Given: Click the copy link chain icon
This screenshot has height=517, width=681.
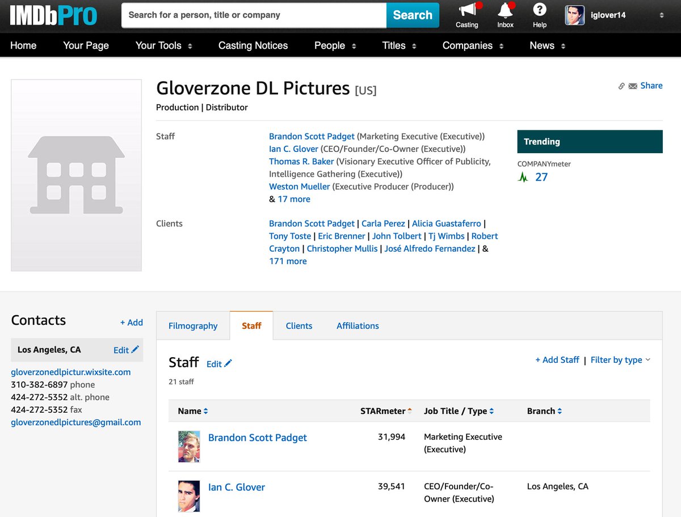Looking at the screenshot, I should pos(621,86).
